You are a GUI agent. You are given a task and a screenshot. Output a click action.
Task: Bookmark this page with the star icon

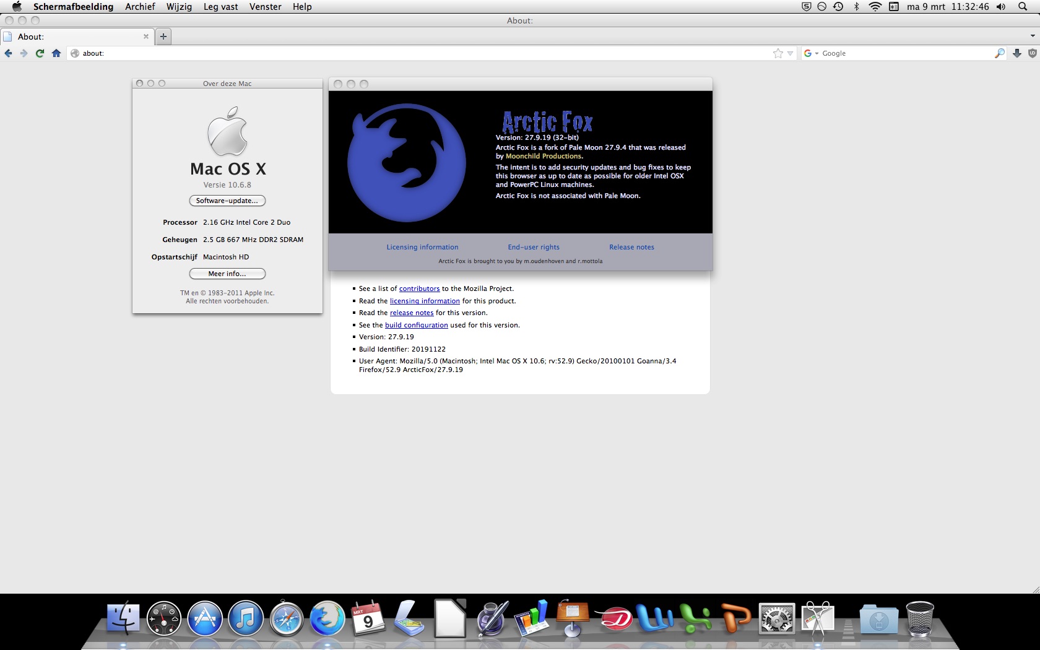(x=778, y=53)
